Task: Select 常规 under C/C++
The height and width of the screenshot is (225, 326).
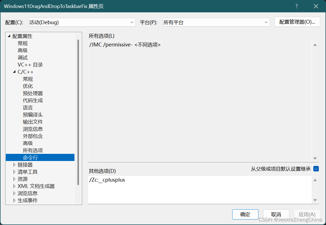Action: (28, 79)
